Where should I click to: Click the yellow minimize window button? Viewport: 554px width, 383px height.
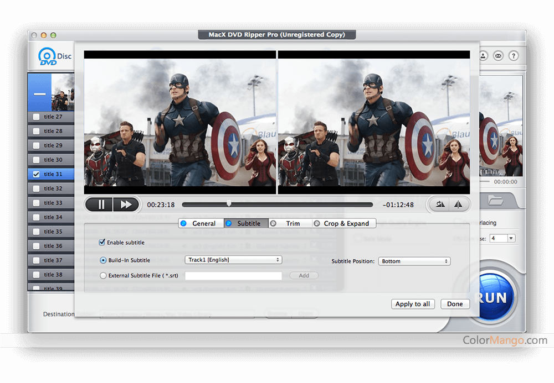43,35
